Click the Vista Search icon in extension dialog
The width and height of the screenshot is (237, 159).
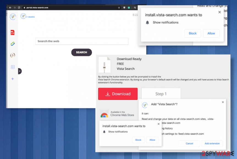click(x=145, y=105)
